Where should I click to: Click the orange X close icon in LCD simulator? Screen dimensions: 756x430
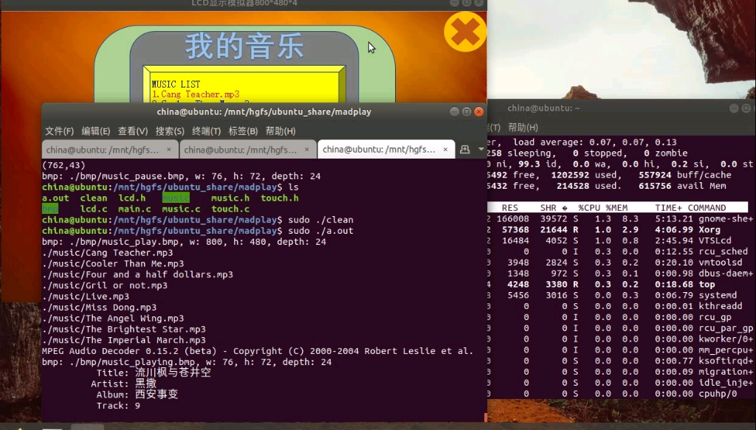(x=465, y=32)
